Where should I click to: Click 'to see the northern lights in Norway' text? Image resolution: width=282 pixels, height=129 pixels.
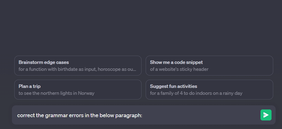coord(56,93)
